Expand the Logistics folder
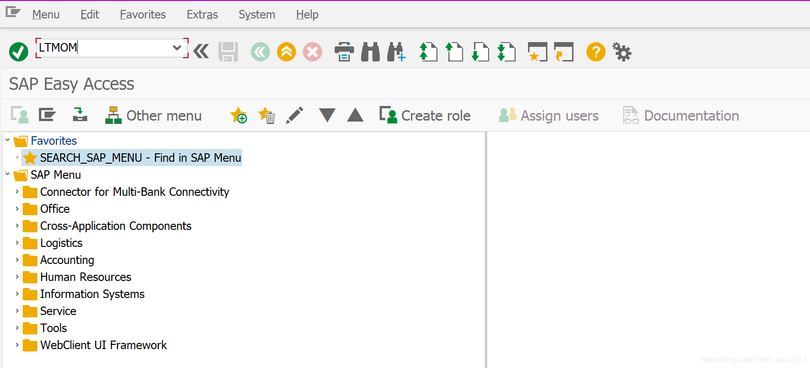 click(x=17, y=243)
